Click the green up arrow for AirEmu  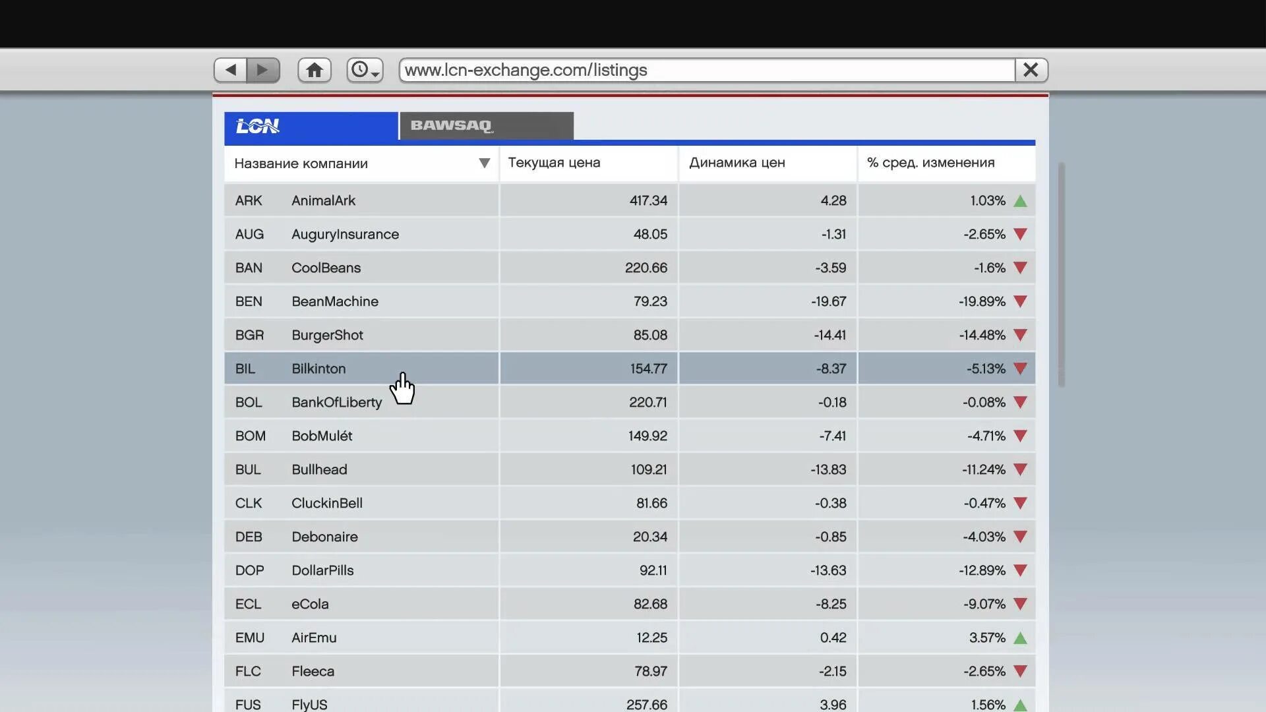point(1020,638)
